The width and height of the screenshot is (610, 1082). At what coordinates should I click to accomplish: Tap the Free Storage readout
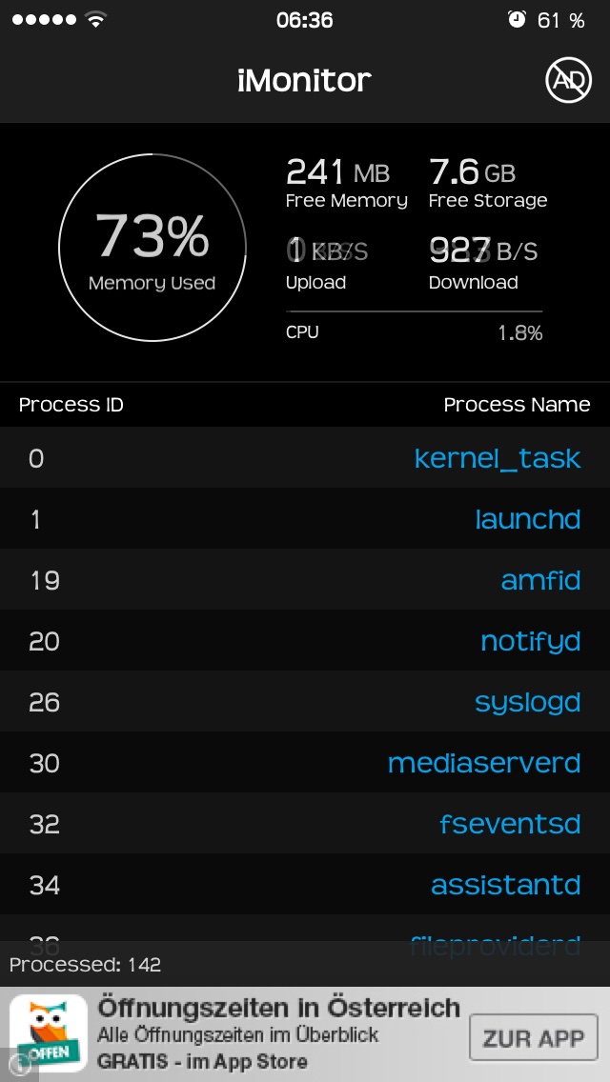coord(487,184)
